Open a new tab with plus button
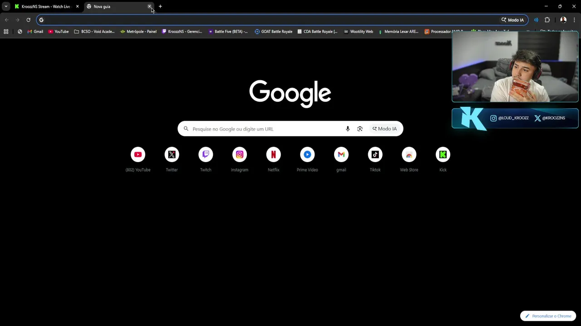The height and width of the screenshot is (326, 581). coord(160,6)
